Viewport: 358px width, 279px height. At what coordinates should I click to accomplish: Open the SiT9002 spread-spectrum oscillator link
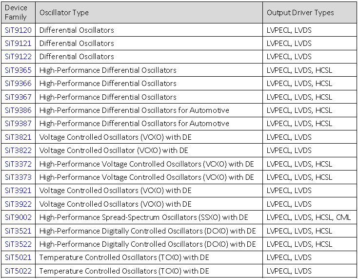[18, 217]
